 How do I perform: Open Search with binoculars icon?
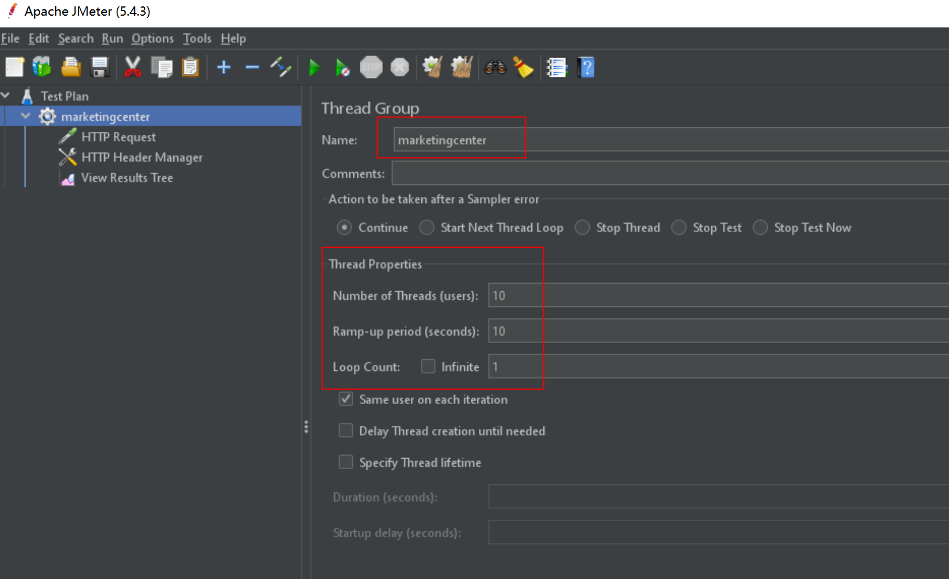[x=495, y=67]
